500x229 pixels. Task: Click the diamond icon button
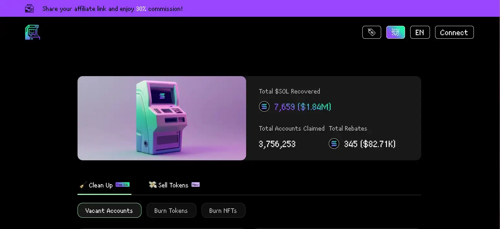tap(395, 32)
